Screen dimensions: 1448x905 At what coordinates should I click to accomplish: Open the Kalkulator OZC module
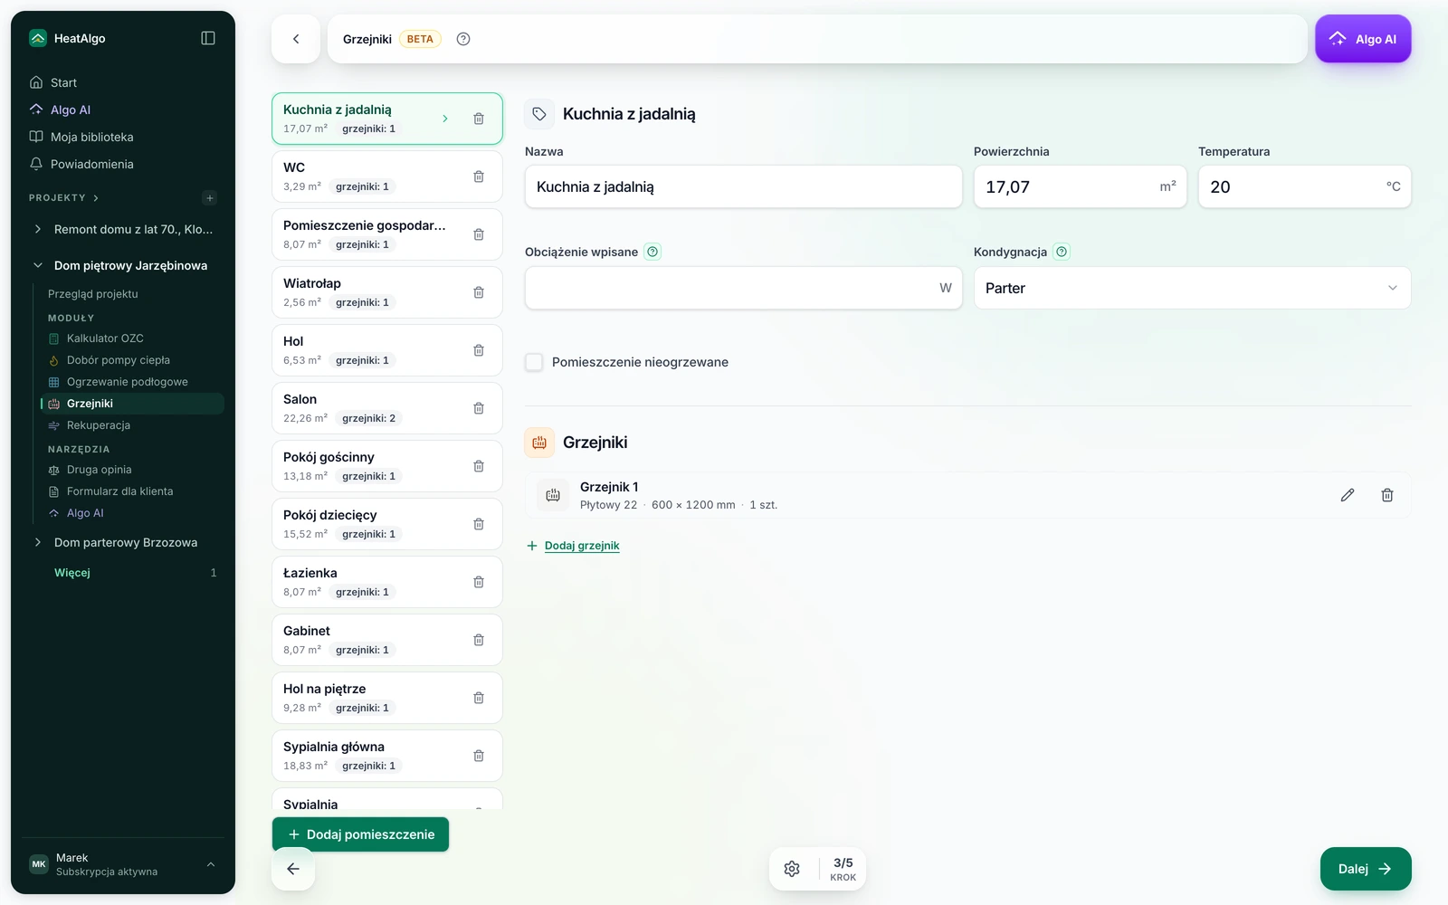(x=105, y=338)
